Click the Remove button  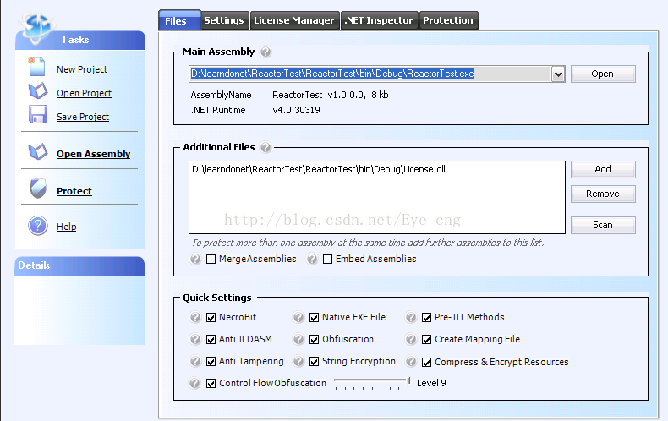[x=603, y=194]
